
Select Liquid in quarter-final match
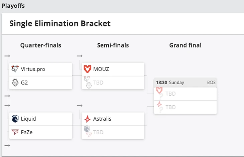(x=28, y=119)
